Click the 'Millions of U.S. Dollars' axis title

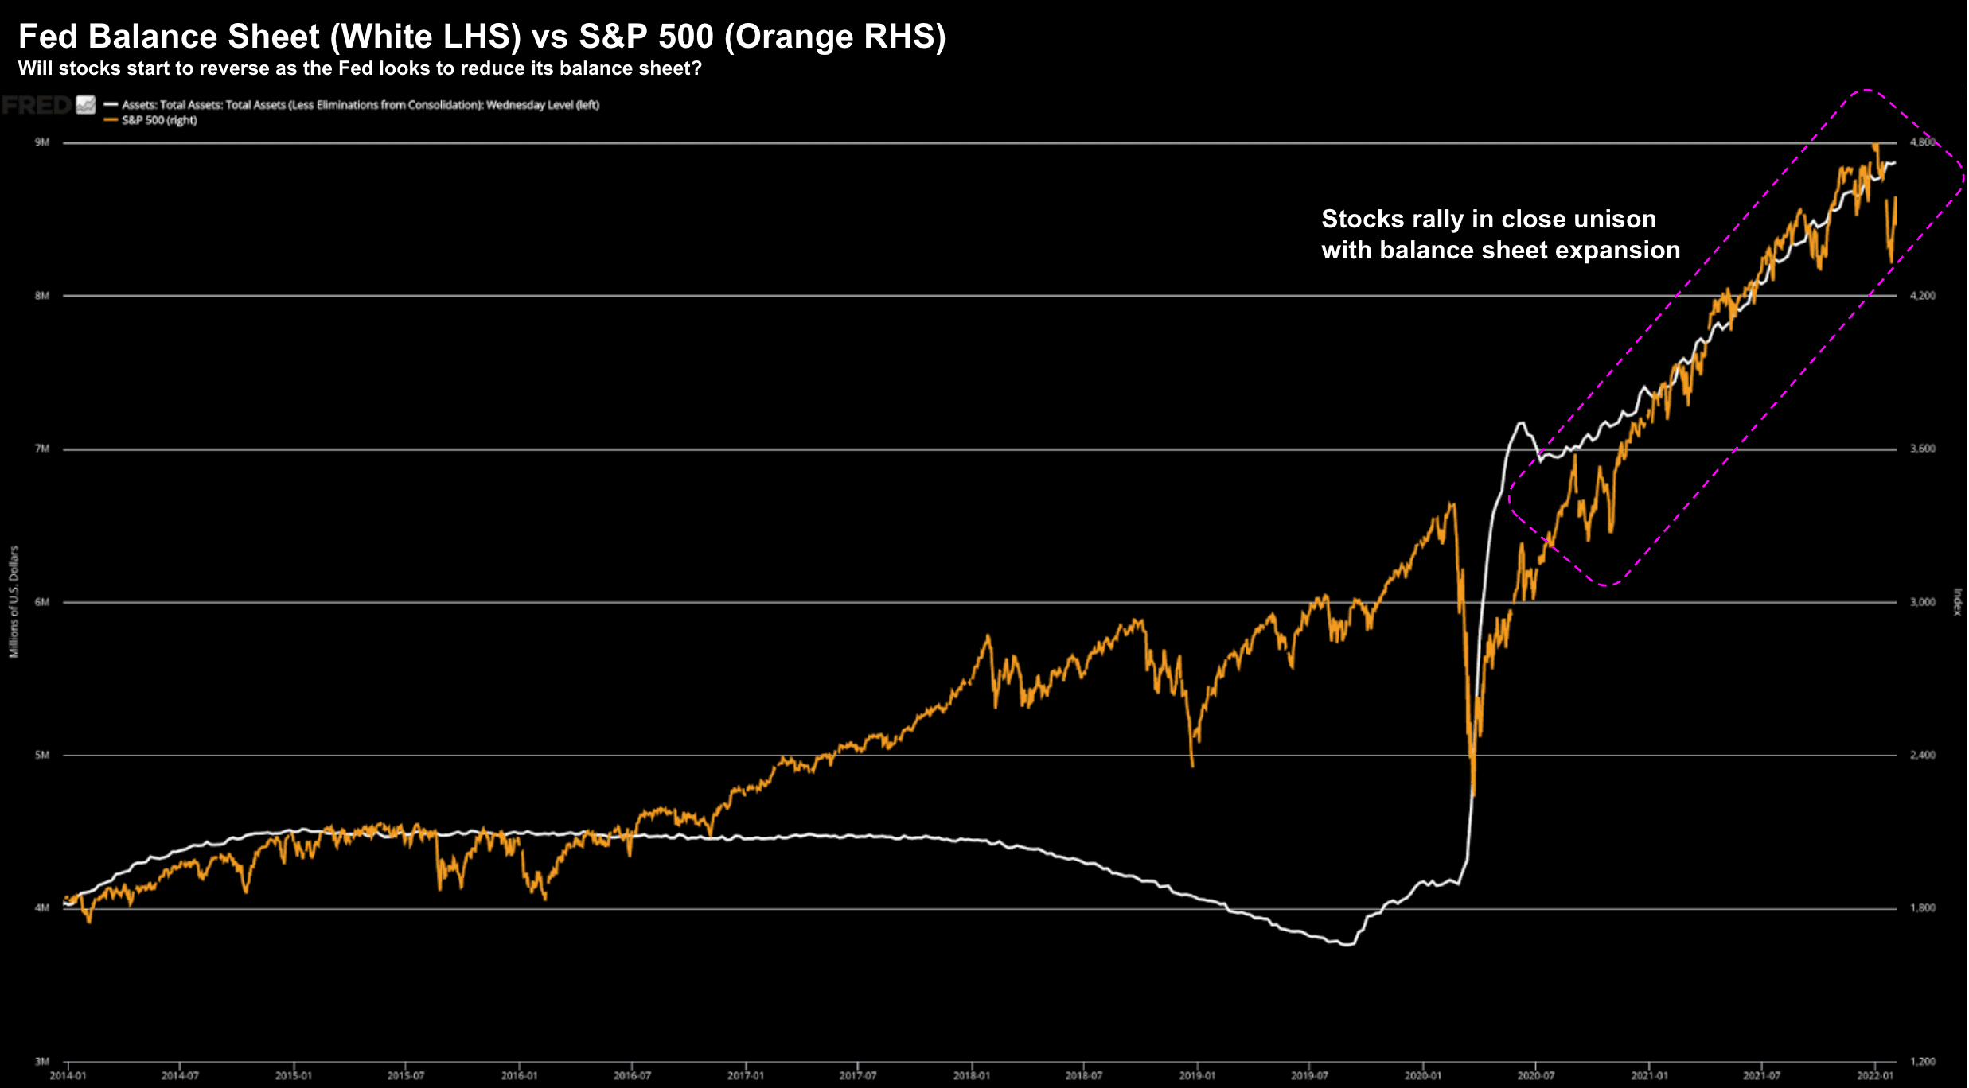14,601
